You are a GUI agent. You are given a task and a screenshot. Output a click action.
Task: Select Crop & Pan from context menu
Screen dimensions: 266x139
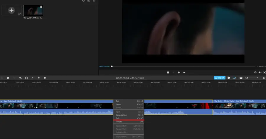coord(129,115)
